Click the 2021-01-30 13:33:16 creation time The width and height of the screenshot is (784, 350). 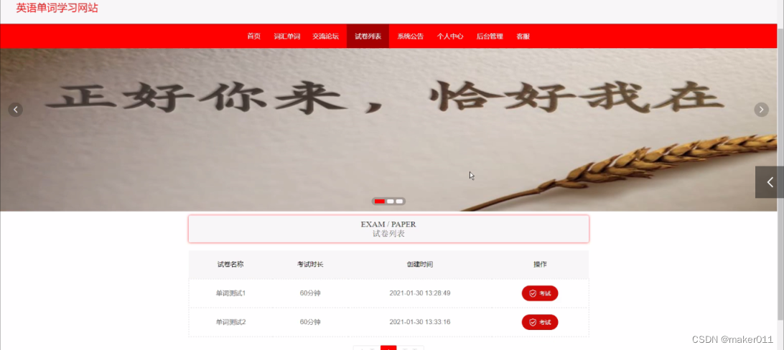[419, 322]
